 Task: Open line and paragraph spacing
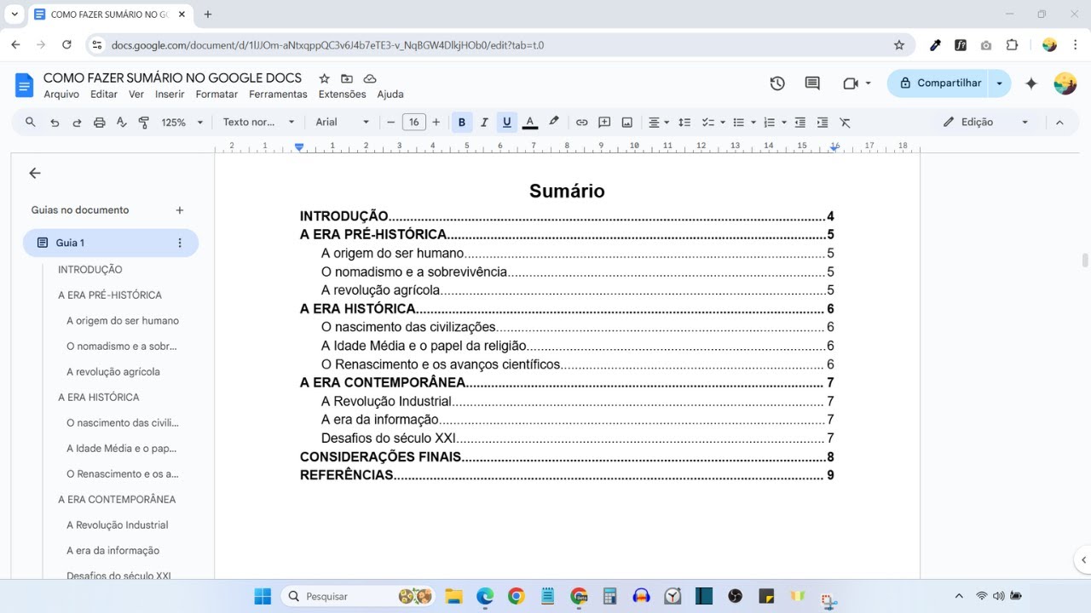(684, 123)
